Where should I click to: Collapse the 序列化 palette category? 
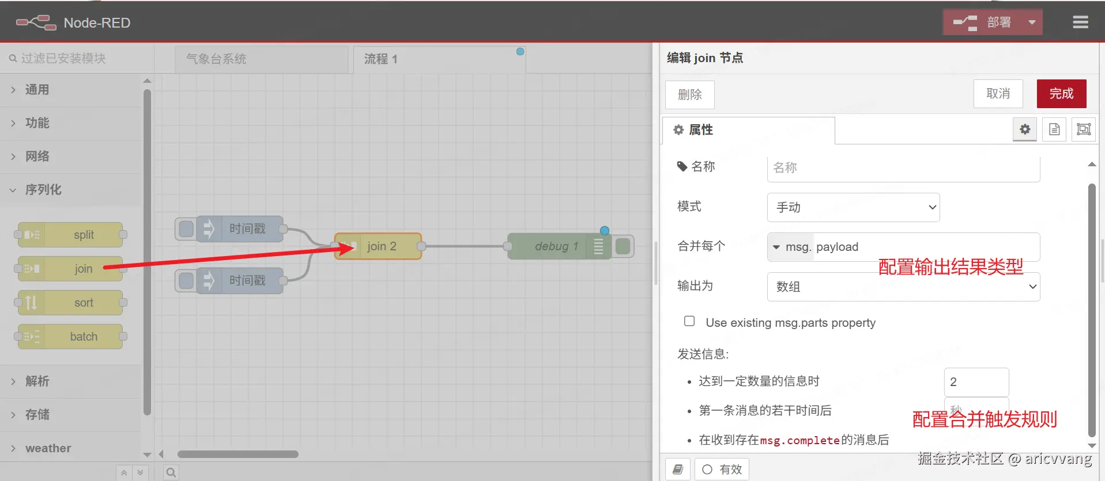pos(70,190)
